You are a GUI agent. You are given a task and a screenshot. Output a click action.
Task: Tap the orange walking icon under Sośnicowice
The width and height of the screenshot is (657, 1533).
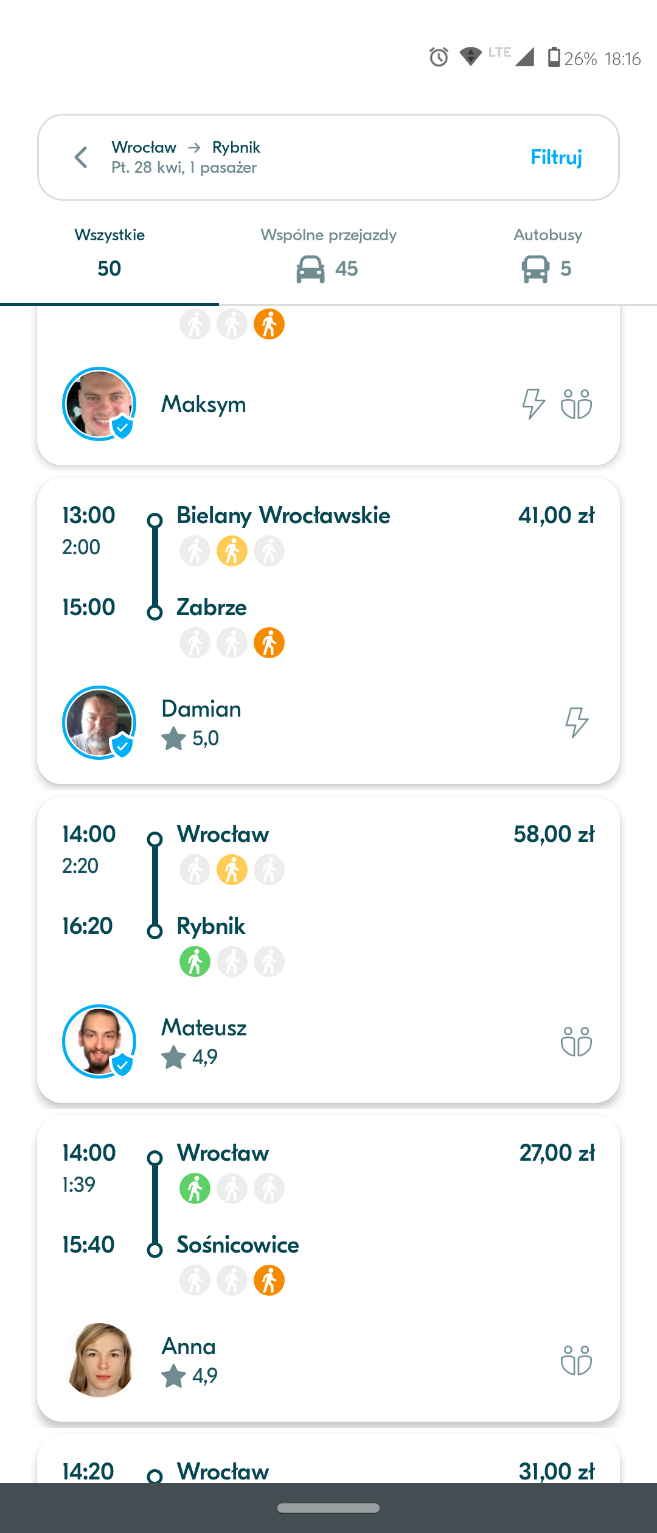point(269,1281)
